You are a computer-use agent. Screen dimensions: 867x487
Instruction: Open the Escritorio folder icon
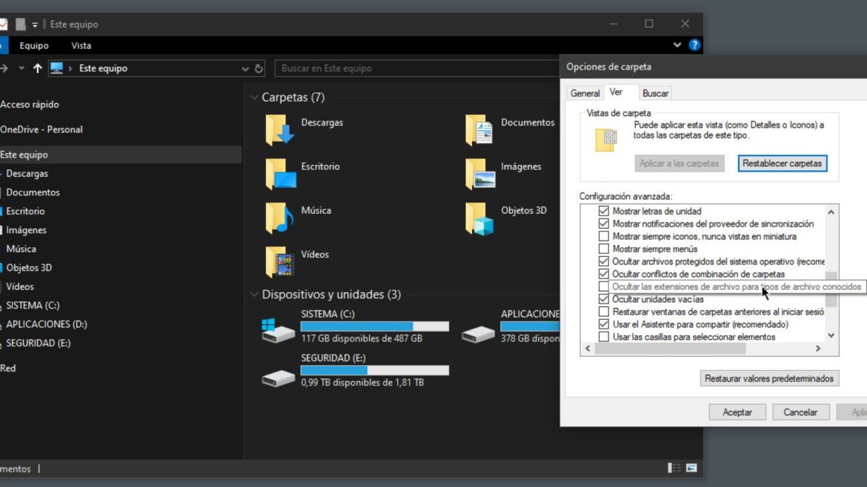click(280, 174)
